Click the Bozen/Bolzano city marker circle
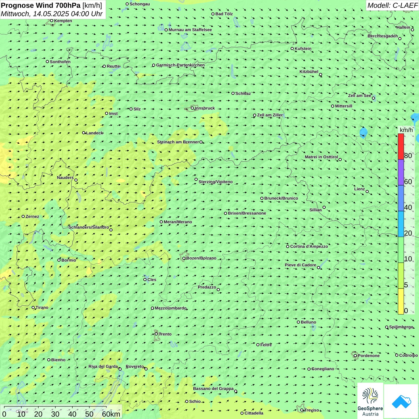This screenshot has height=419, width=419. (x=184, y=258)
